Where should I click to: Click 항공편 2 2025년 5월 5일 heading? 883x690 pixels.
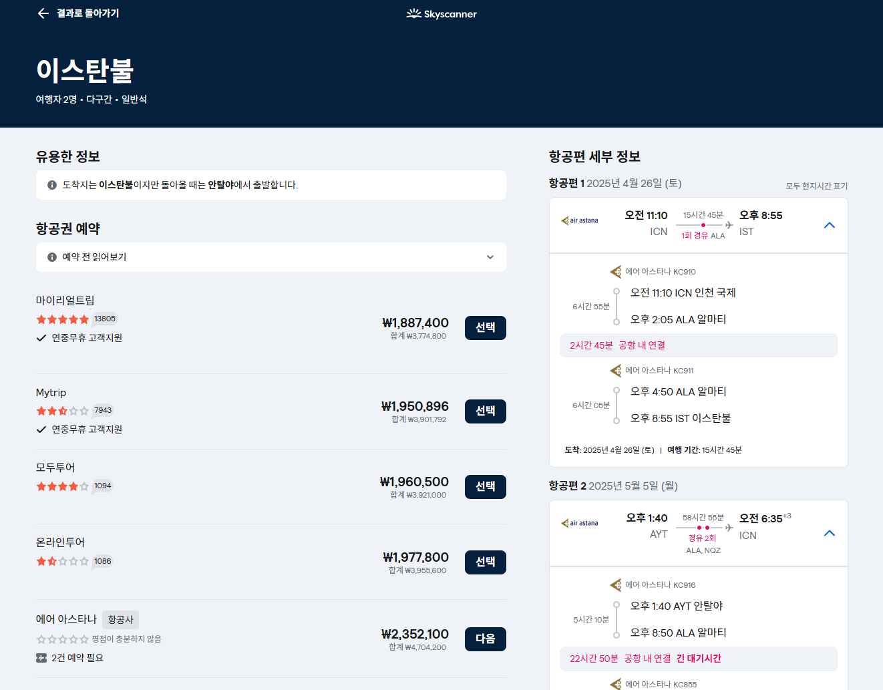click(x=613, y=486)
